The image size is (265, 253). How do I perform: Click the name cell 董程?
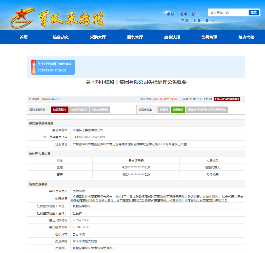(60, 175)
